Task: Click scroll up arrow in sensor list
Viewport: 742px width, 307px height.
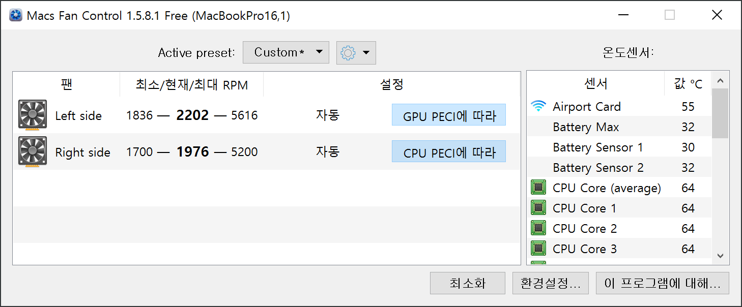Action: pyautogui.click(x=720, y=80)
